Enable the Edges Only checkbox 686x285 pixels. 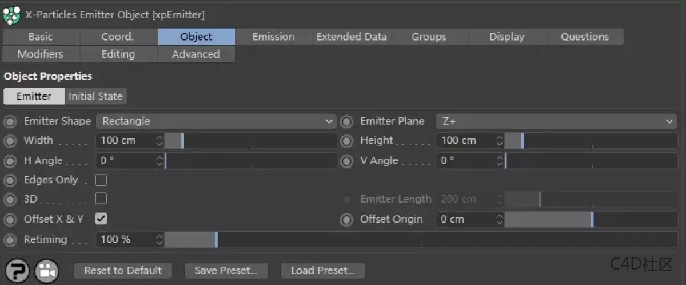click(101, 180)
